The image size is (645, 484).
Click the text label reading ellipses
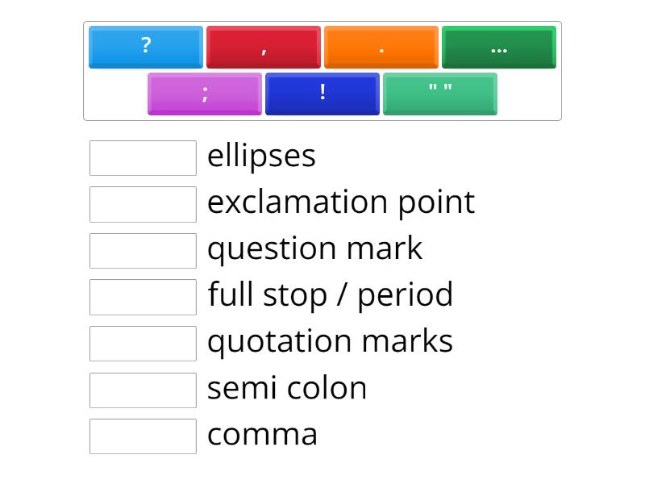[x=261, y=156]
